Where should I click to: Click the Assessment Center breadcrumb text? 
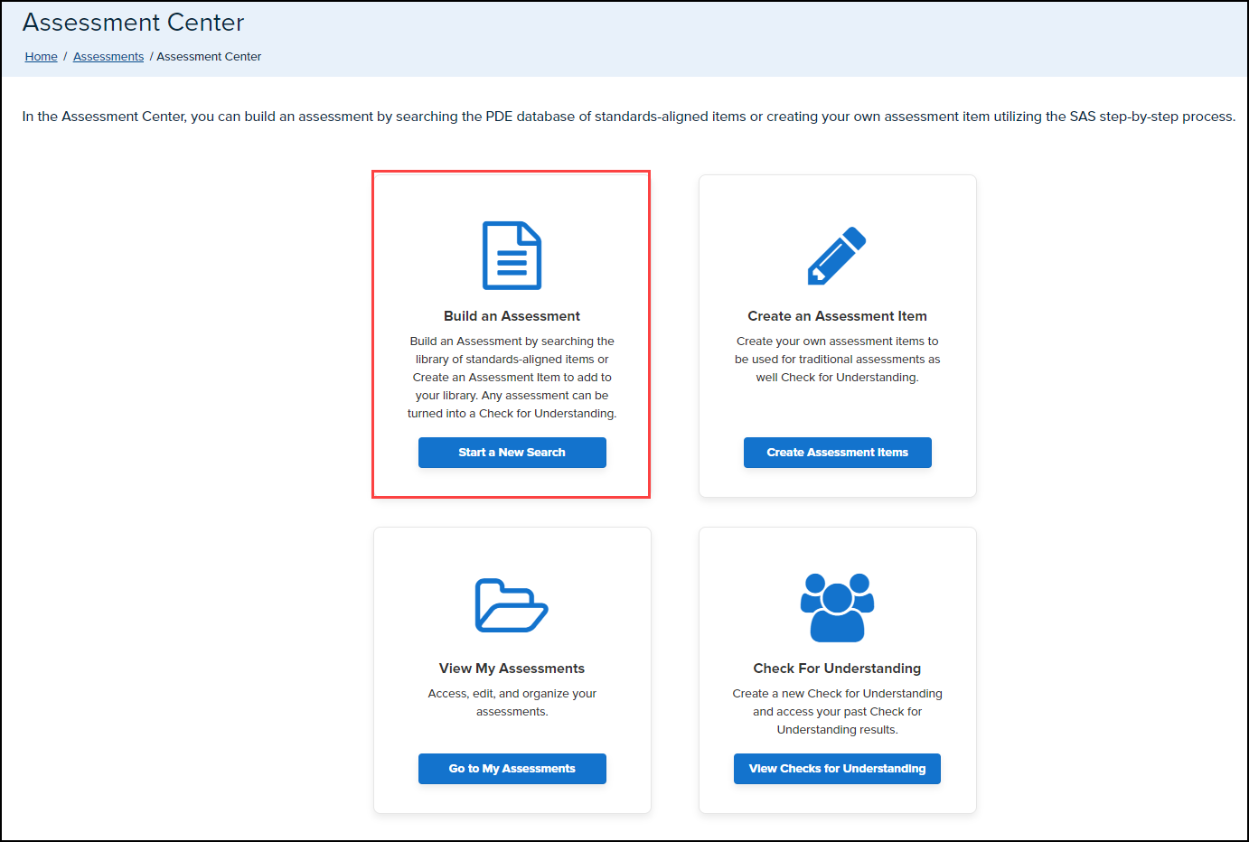[209, 57]
